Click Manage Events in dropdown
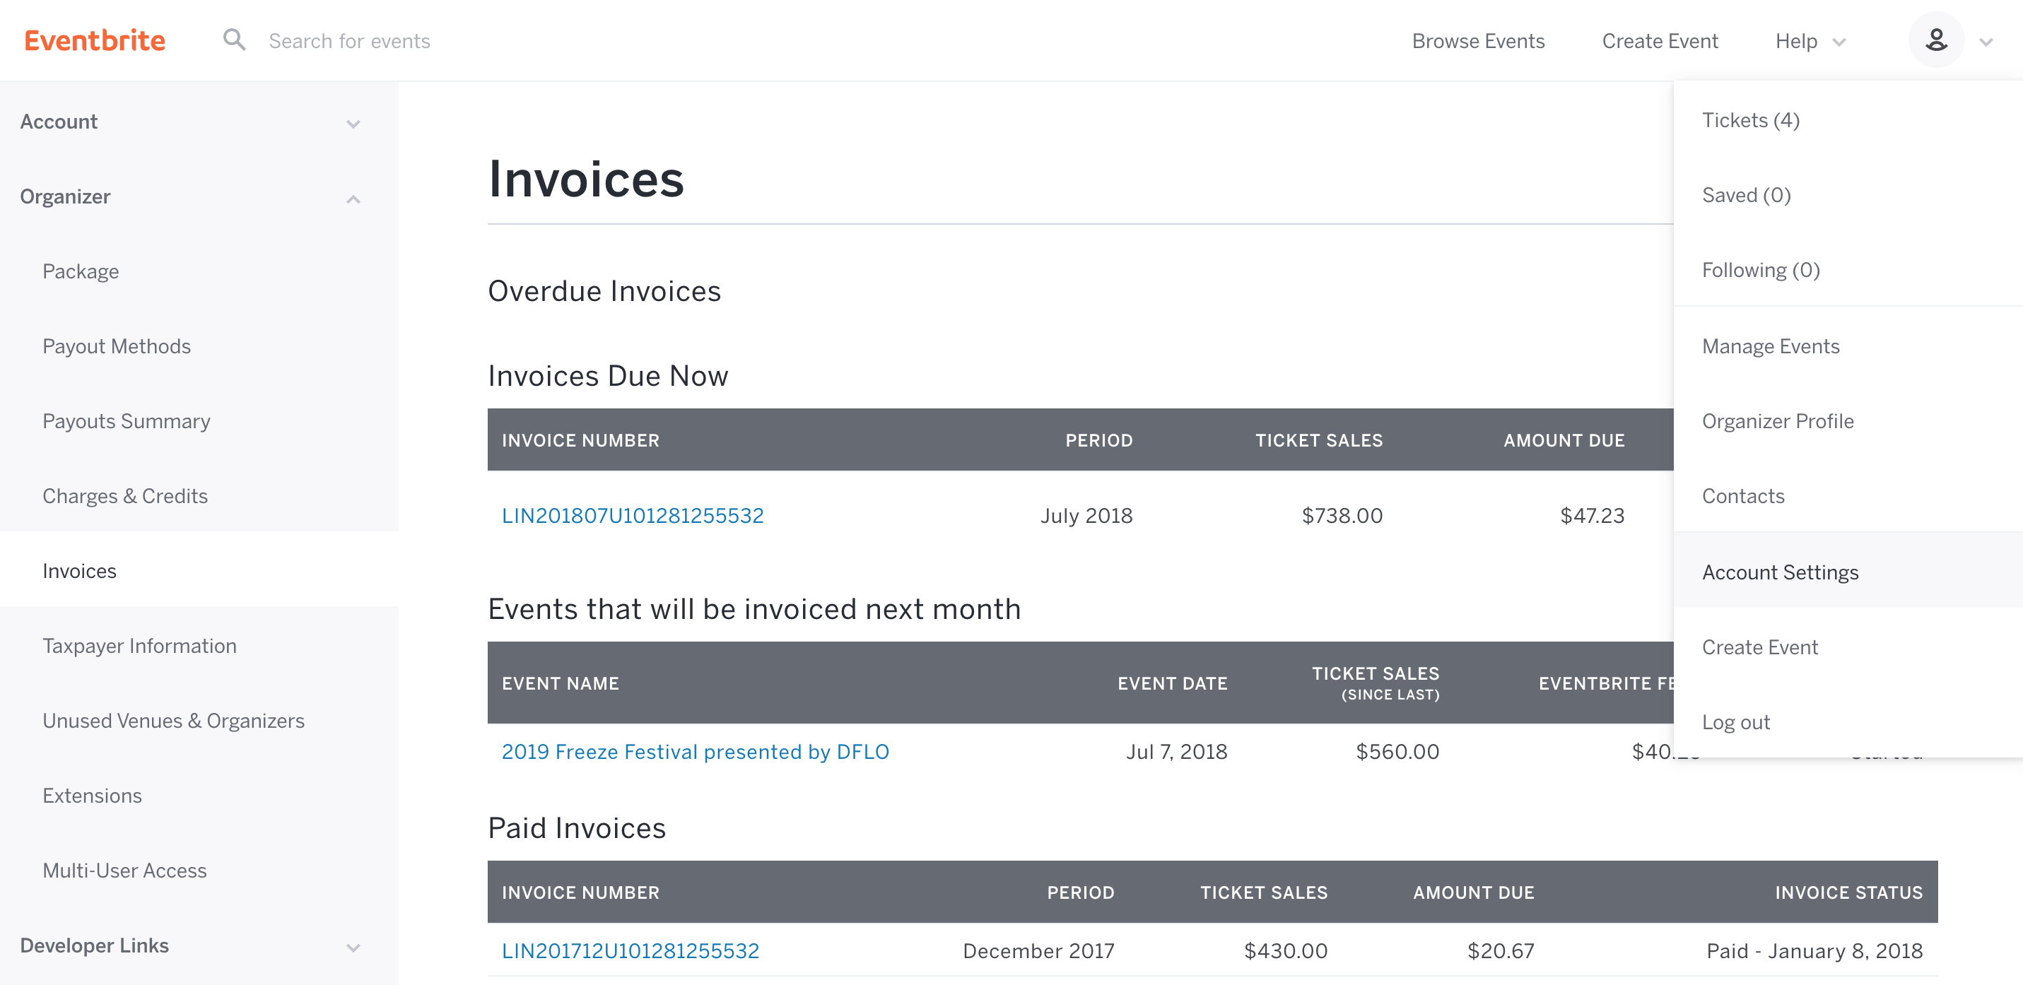The height and width of the screenshot is (985, 2023). point(1771,346)
